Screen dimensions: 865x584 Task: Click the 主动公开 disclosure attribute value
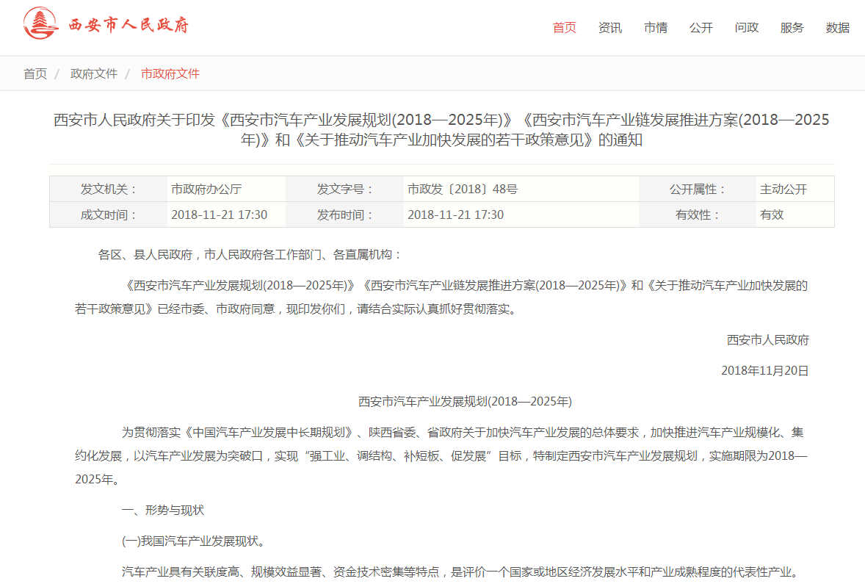tap(783, 190)
